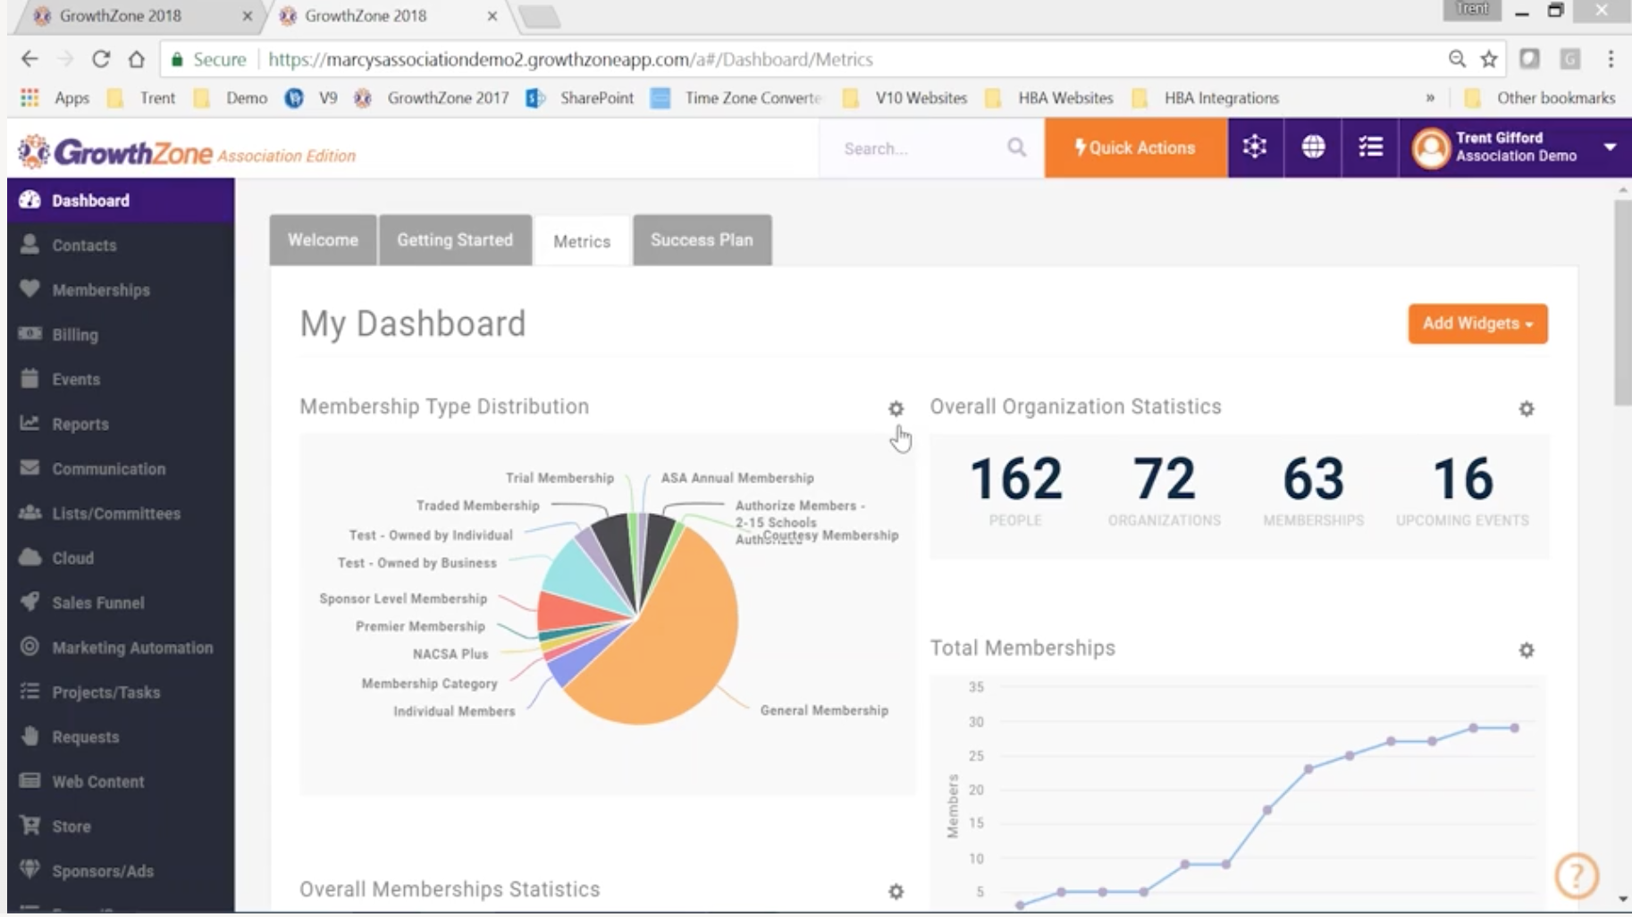Click the last data point on Total Memberships line

tap(1515, 728)
